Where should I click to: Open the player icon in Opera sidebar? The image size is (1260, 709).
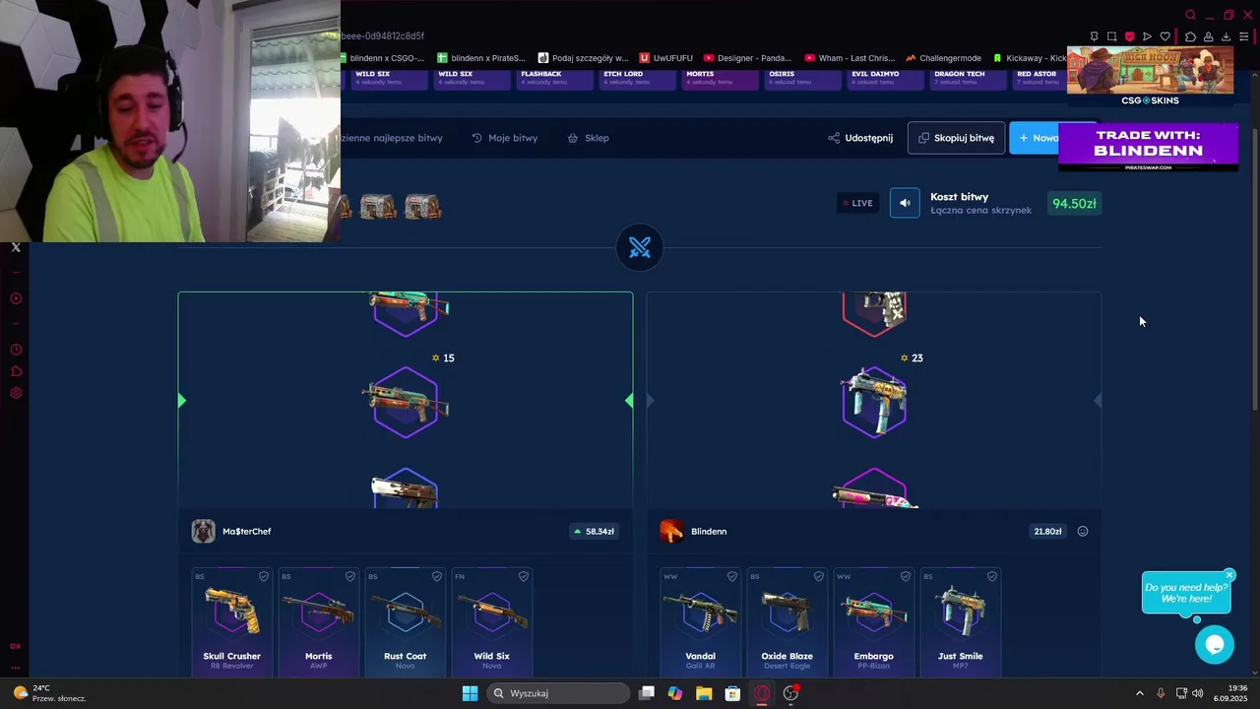tap(16, 298)
